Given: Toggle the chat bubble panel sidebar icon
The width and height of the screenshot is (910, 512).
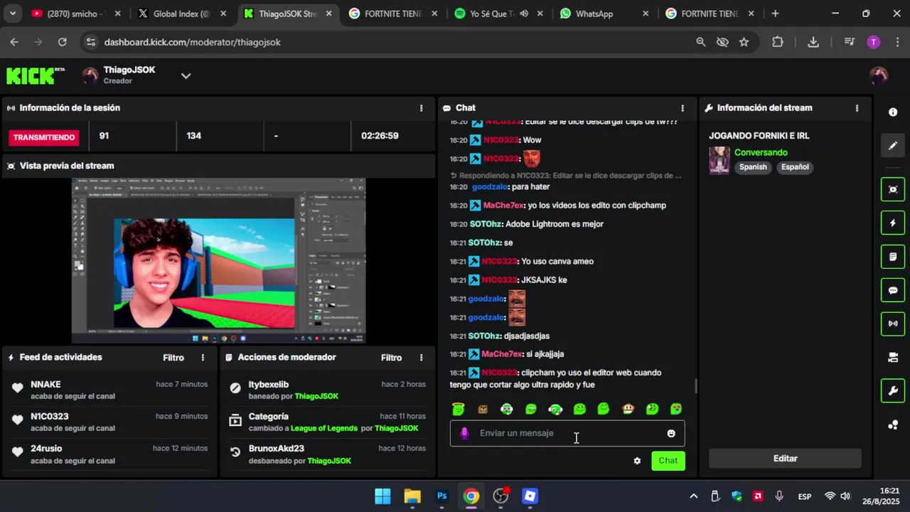Looking at the screenshot, I should pos(893,290).
